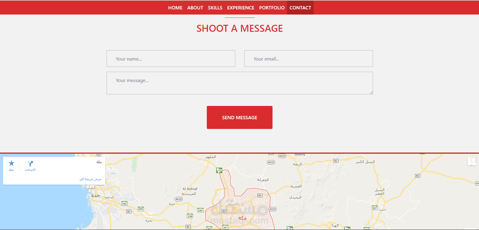
Task: Open the PORTFOLIO nav link
Action: pos(272,8)
